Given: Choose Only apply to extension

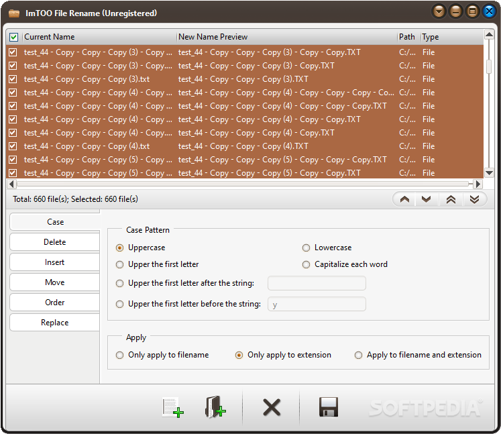Looking at the screenshot, I should point(239,355).
